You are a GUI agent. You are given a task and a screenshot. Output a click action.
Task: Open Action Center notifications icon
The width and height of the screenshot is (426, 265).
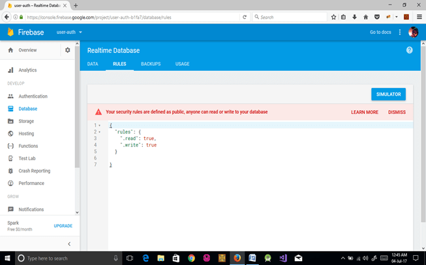click(416, 258)
